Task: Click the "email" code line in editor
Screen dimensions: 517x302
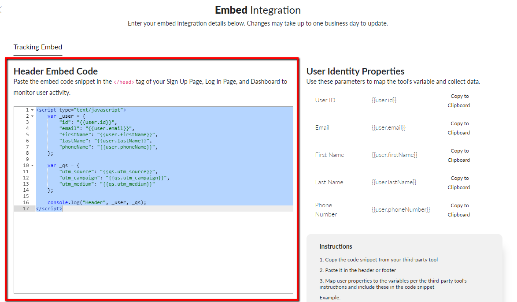Action: pyautogui.click(x=96, y=128)
